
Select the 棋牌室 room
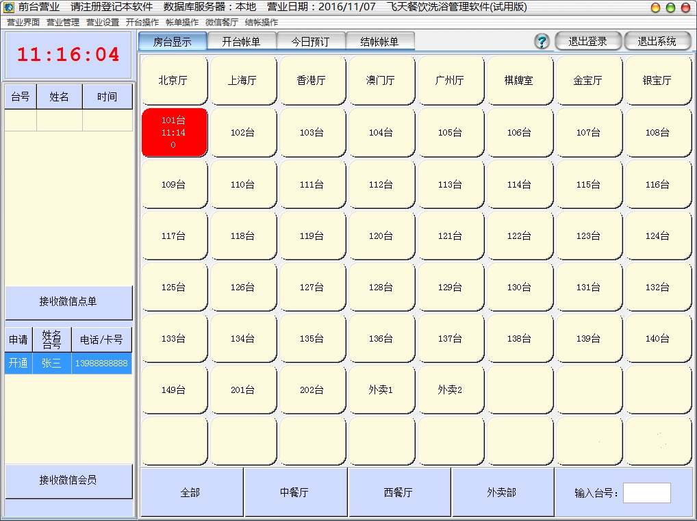pyautogui.click(x=519, y=80)
